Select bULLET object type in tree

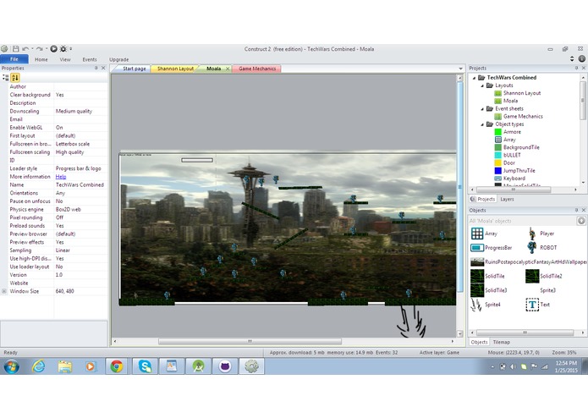click(x=512, y=155)
